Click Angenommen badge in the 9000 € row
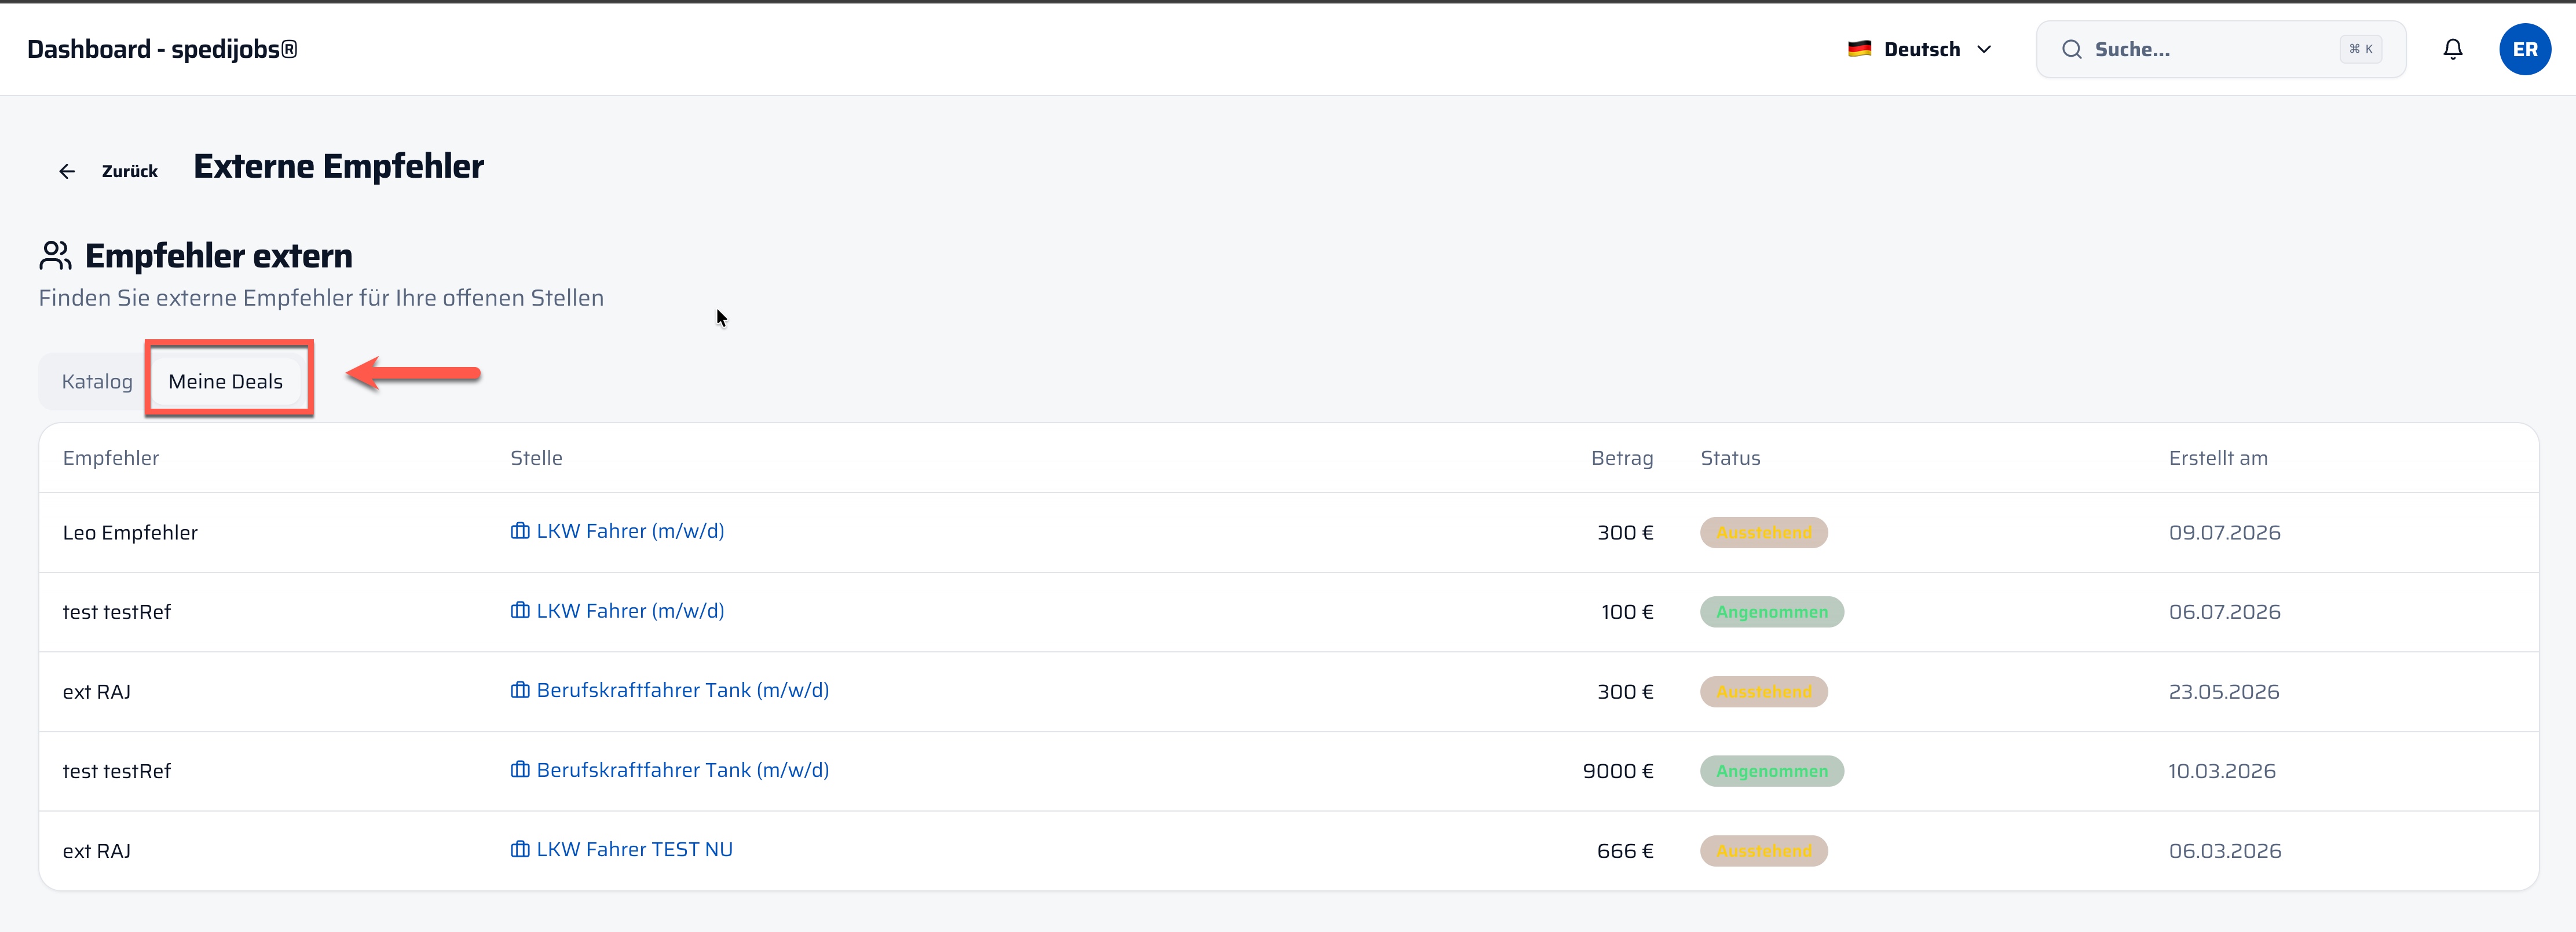The height and width of the screenshot is (932, 2576). point(1772,770)
